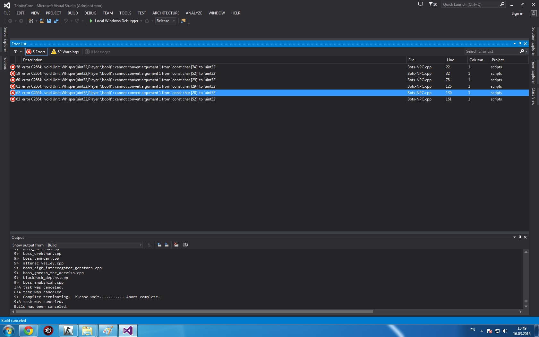Expand the error filter funnel dropdown arrow
The image size is (539, 337).
tap(21, 52)
